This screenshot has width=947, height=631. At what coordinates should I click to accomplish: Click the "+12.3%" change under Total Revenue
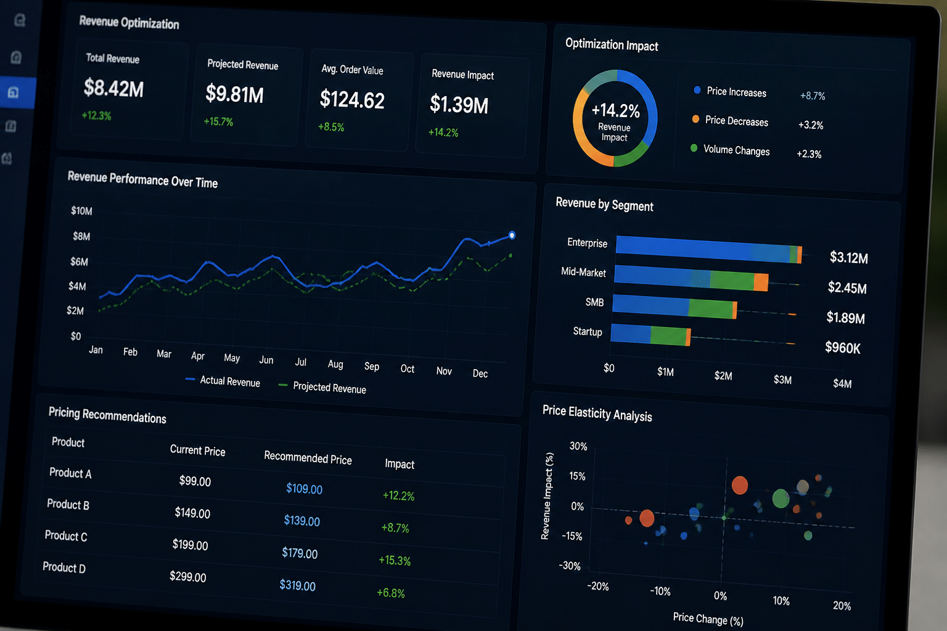coord(96,116)
